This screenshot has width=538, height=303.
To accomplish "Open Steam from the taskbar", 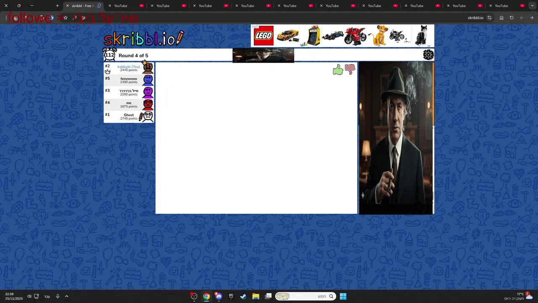I will coord(243,296).
